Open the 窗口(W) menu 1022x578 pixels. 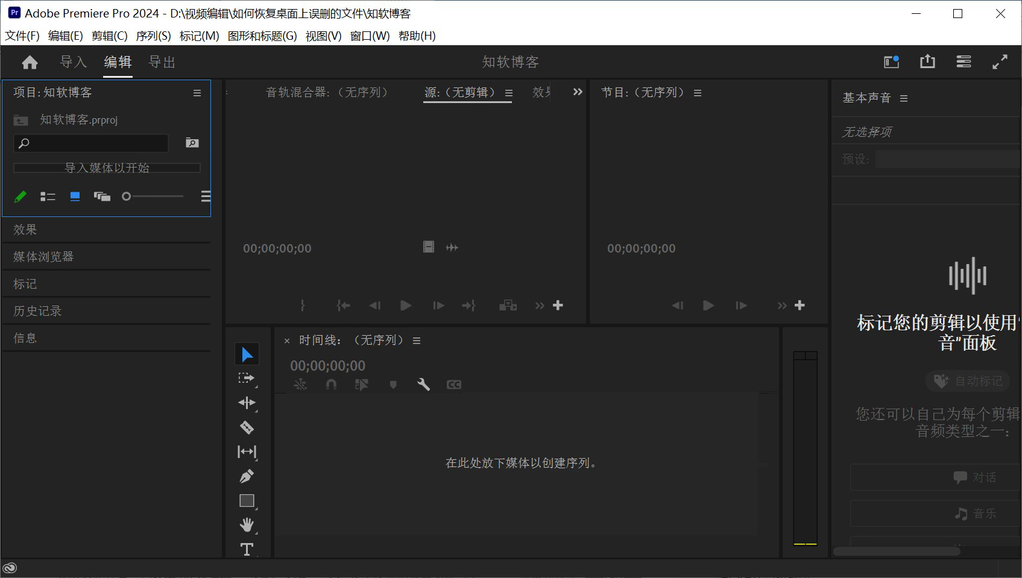pos(370,36)
